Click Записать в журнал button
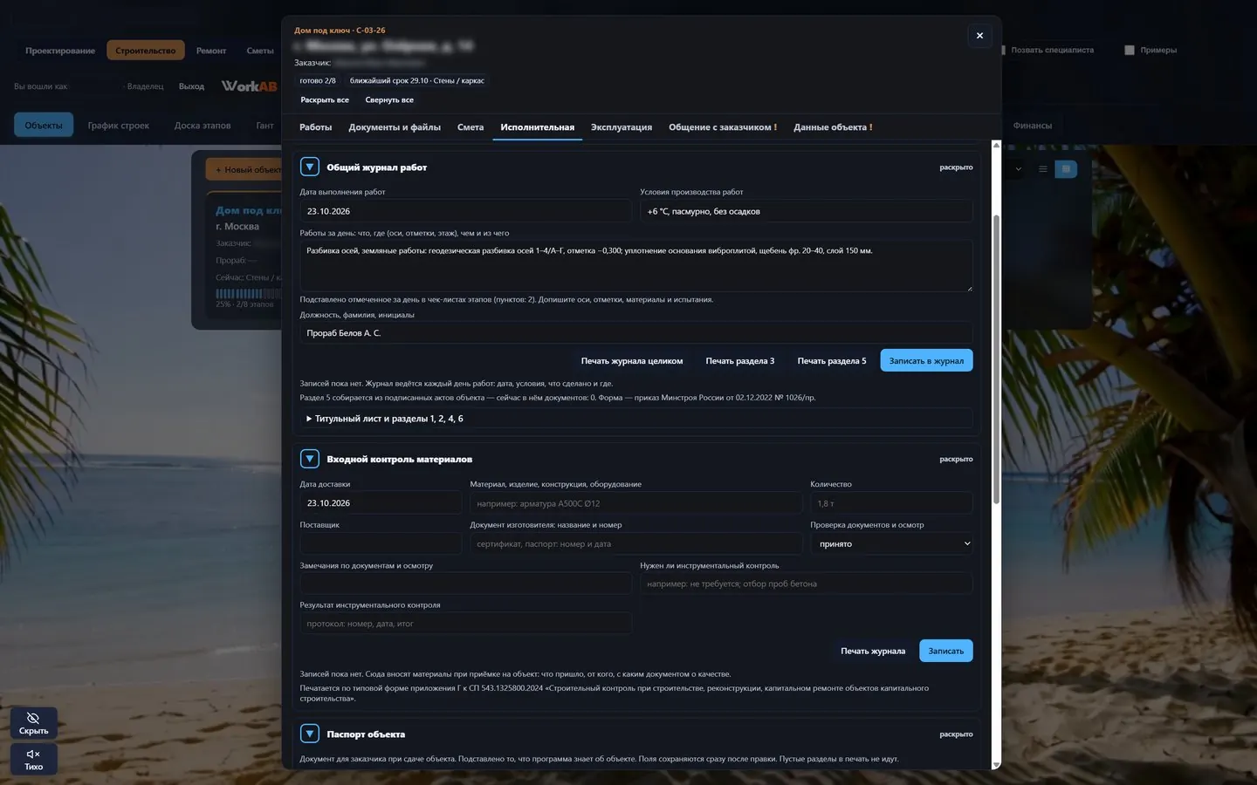The image size is (1257, 785). tap(926, 360)
